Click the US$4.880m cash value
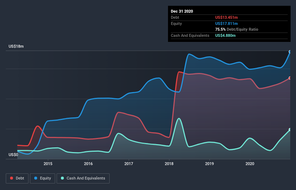This screenshot has width=296, height=190. click(225, 35)
